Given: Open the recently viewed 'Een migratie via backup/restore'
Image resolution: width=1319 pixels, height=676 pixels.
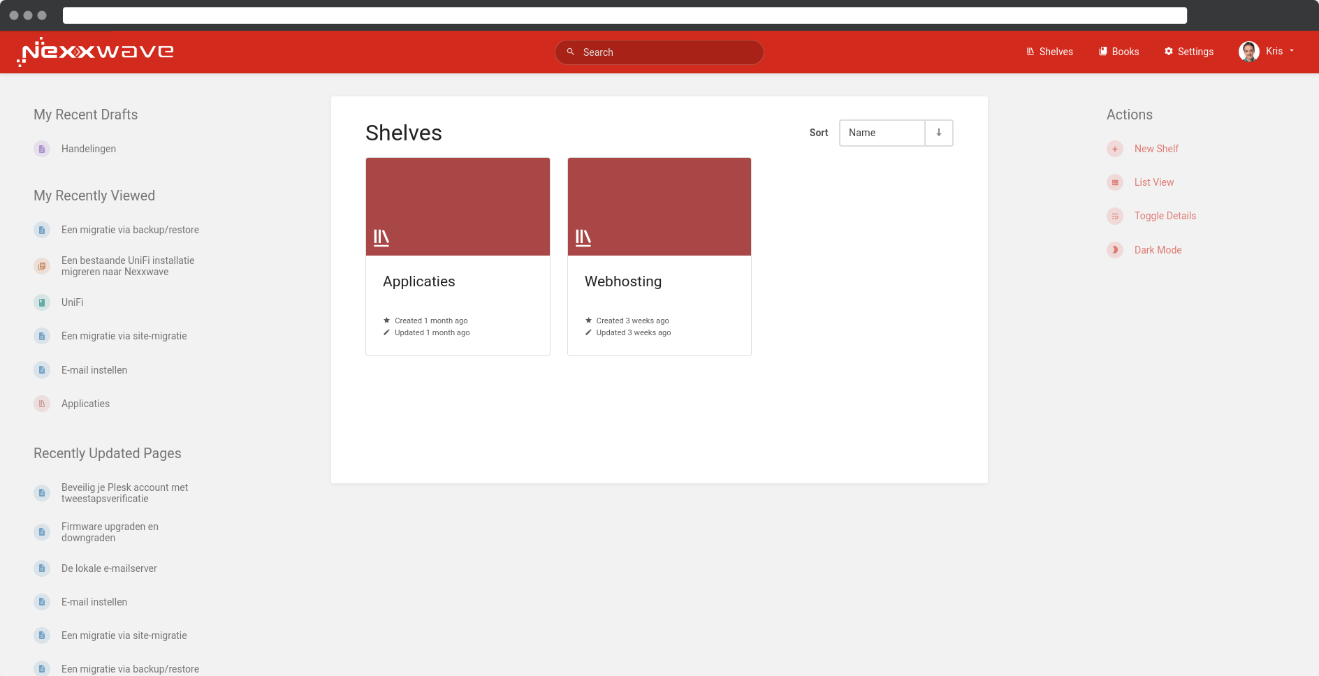Looking at the screenshot, I should point(130,230).
